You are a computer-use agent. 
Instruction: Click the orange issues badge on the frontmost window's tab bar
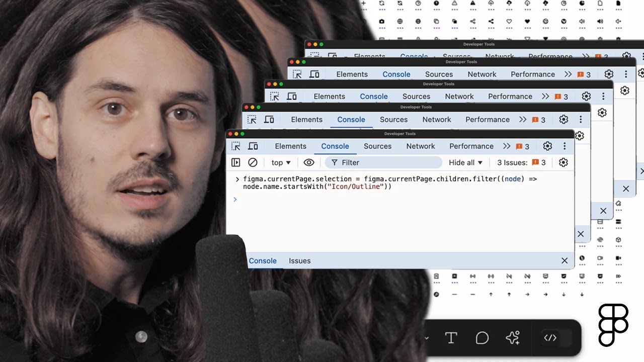pos(522,147)
